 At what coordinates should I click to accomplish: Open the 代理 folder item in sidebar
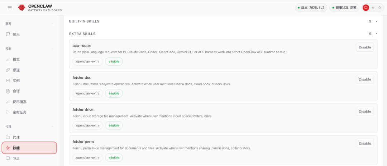(16, 137)
